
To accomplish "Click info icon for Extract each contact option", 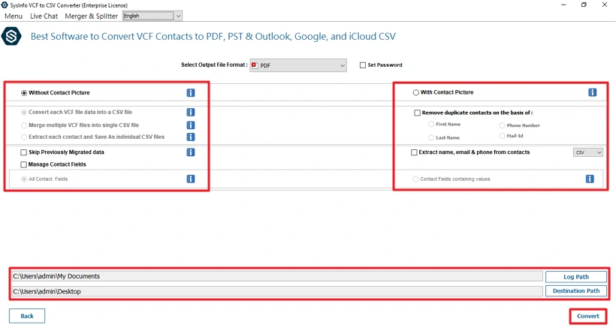I will point(191,137).
